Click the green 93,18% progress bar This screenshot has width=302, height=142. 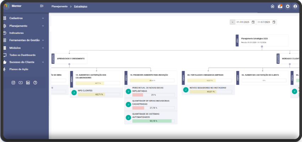click(152, 121)
